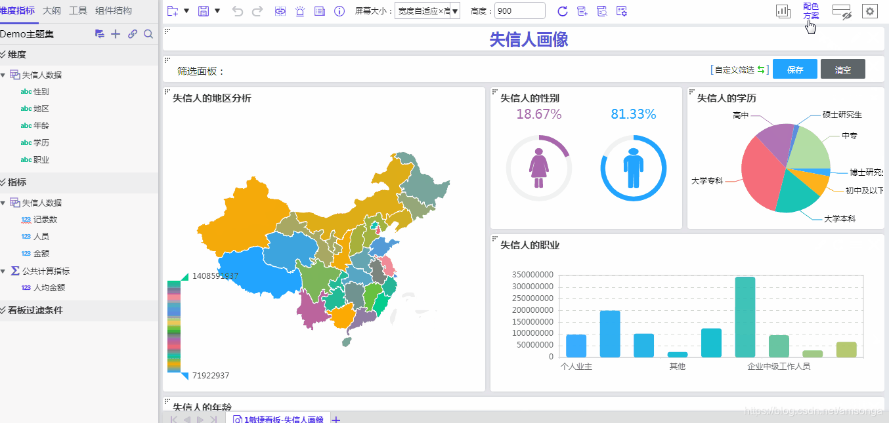
Task: Toggle component visibility with the eye-slash icon
Action: coord(842,11)
